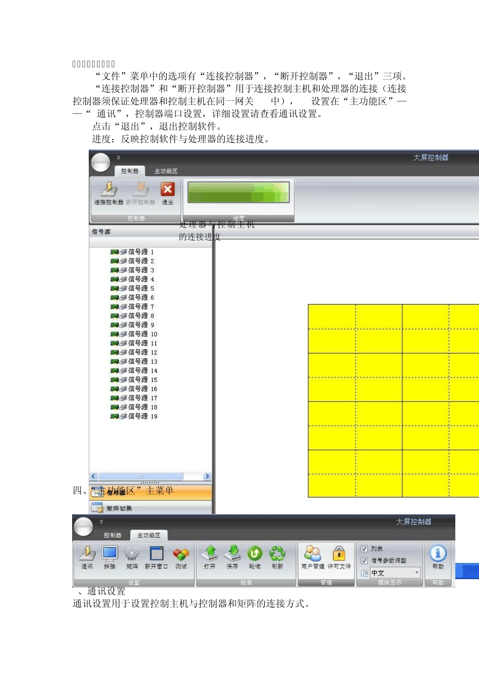Click signal list scrollbar right arrow

coord(207,476)
